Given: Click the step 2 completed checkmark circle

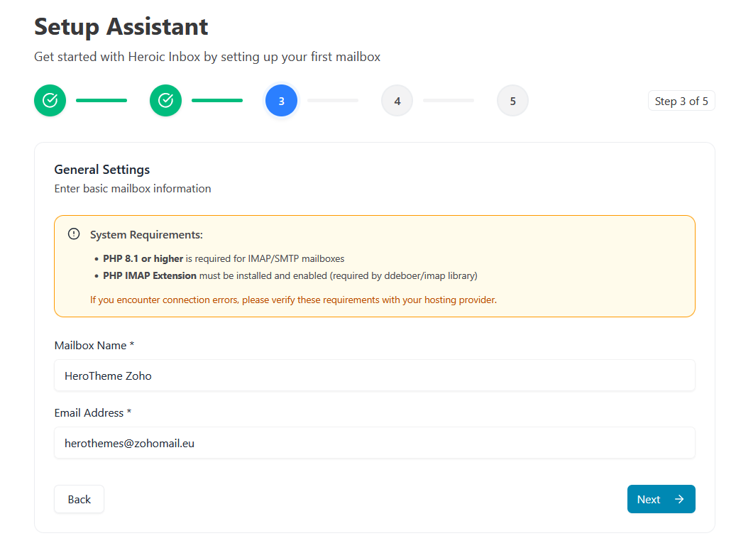Looking at the screenshot, I should [165, 101].
